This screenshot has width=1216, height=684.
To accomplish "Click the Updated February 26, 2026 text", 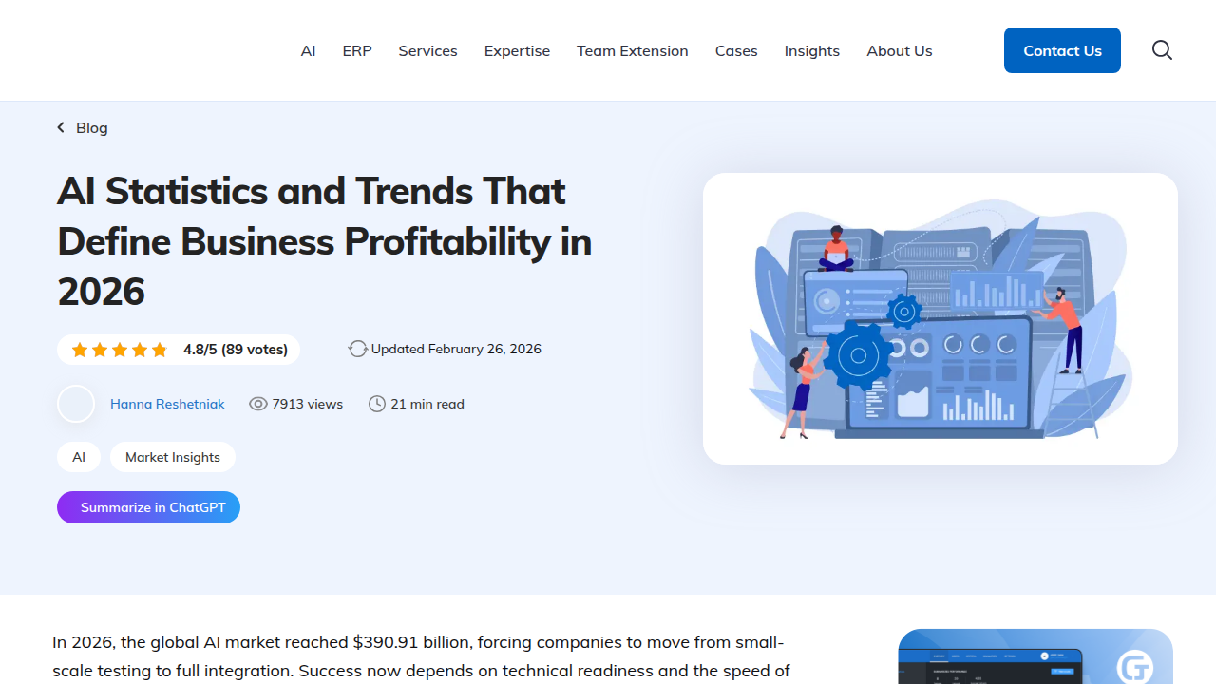I will pyautogui.click(x=456, y=349).
